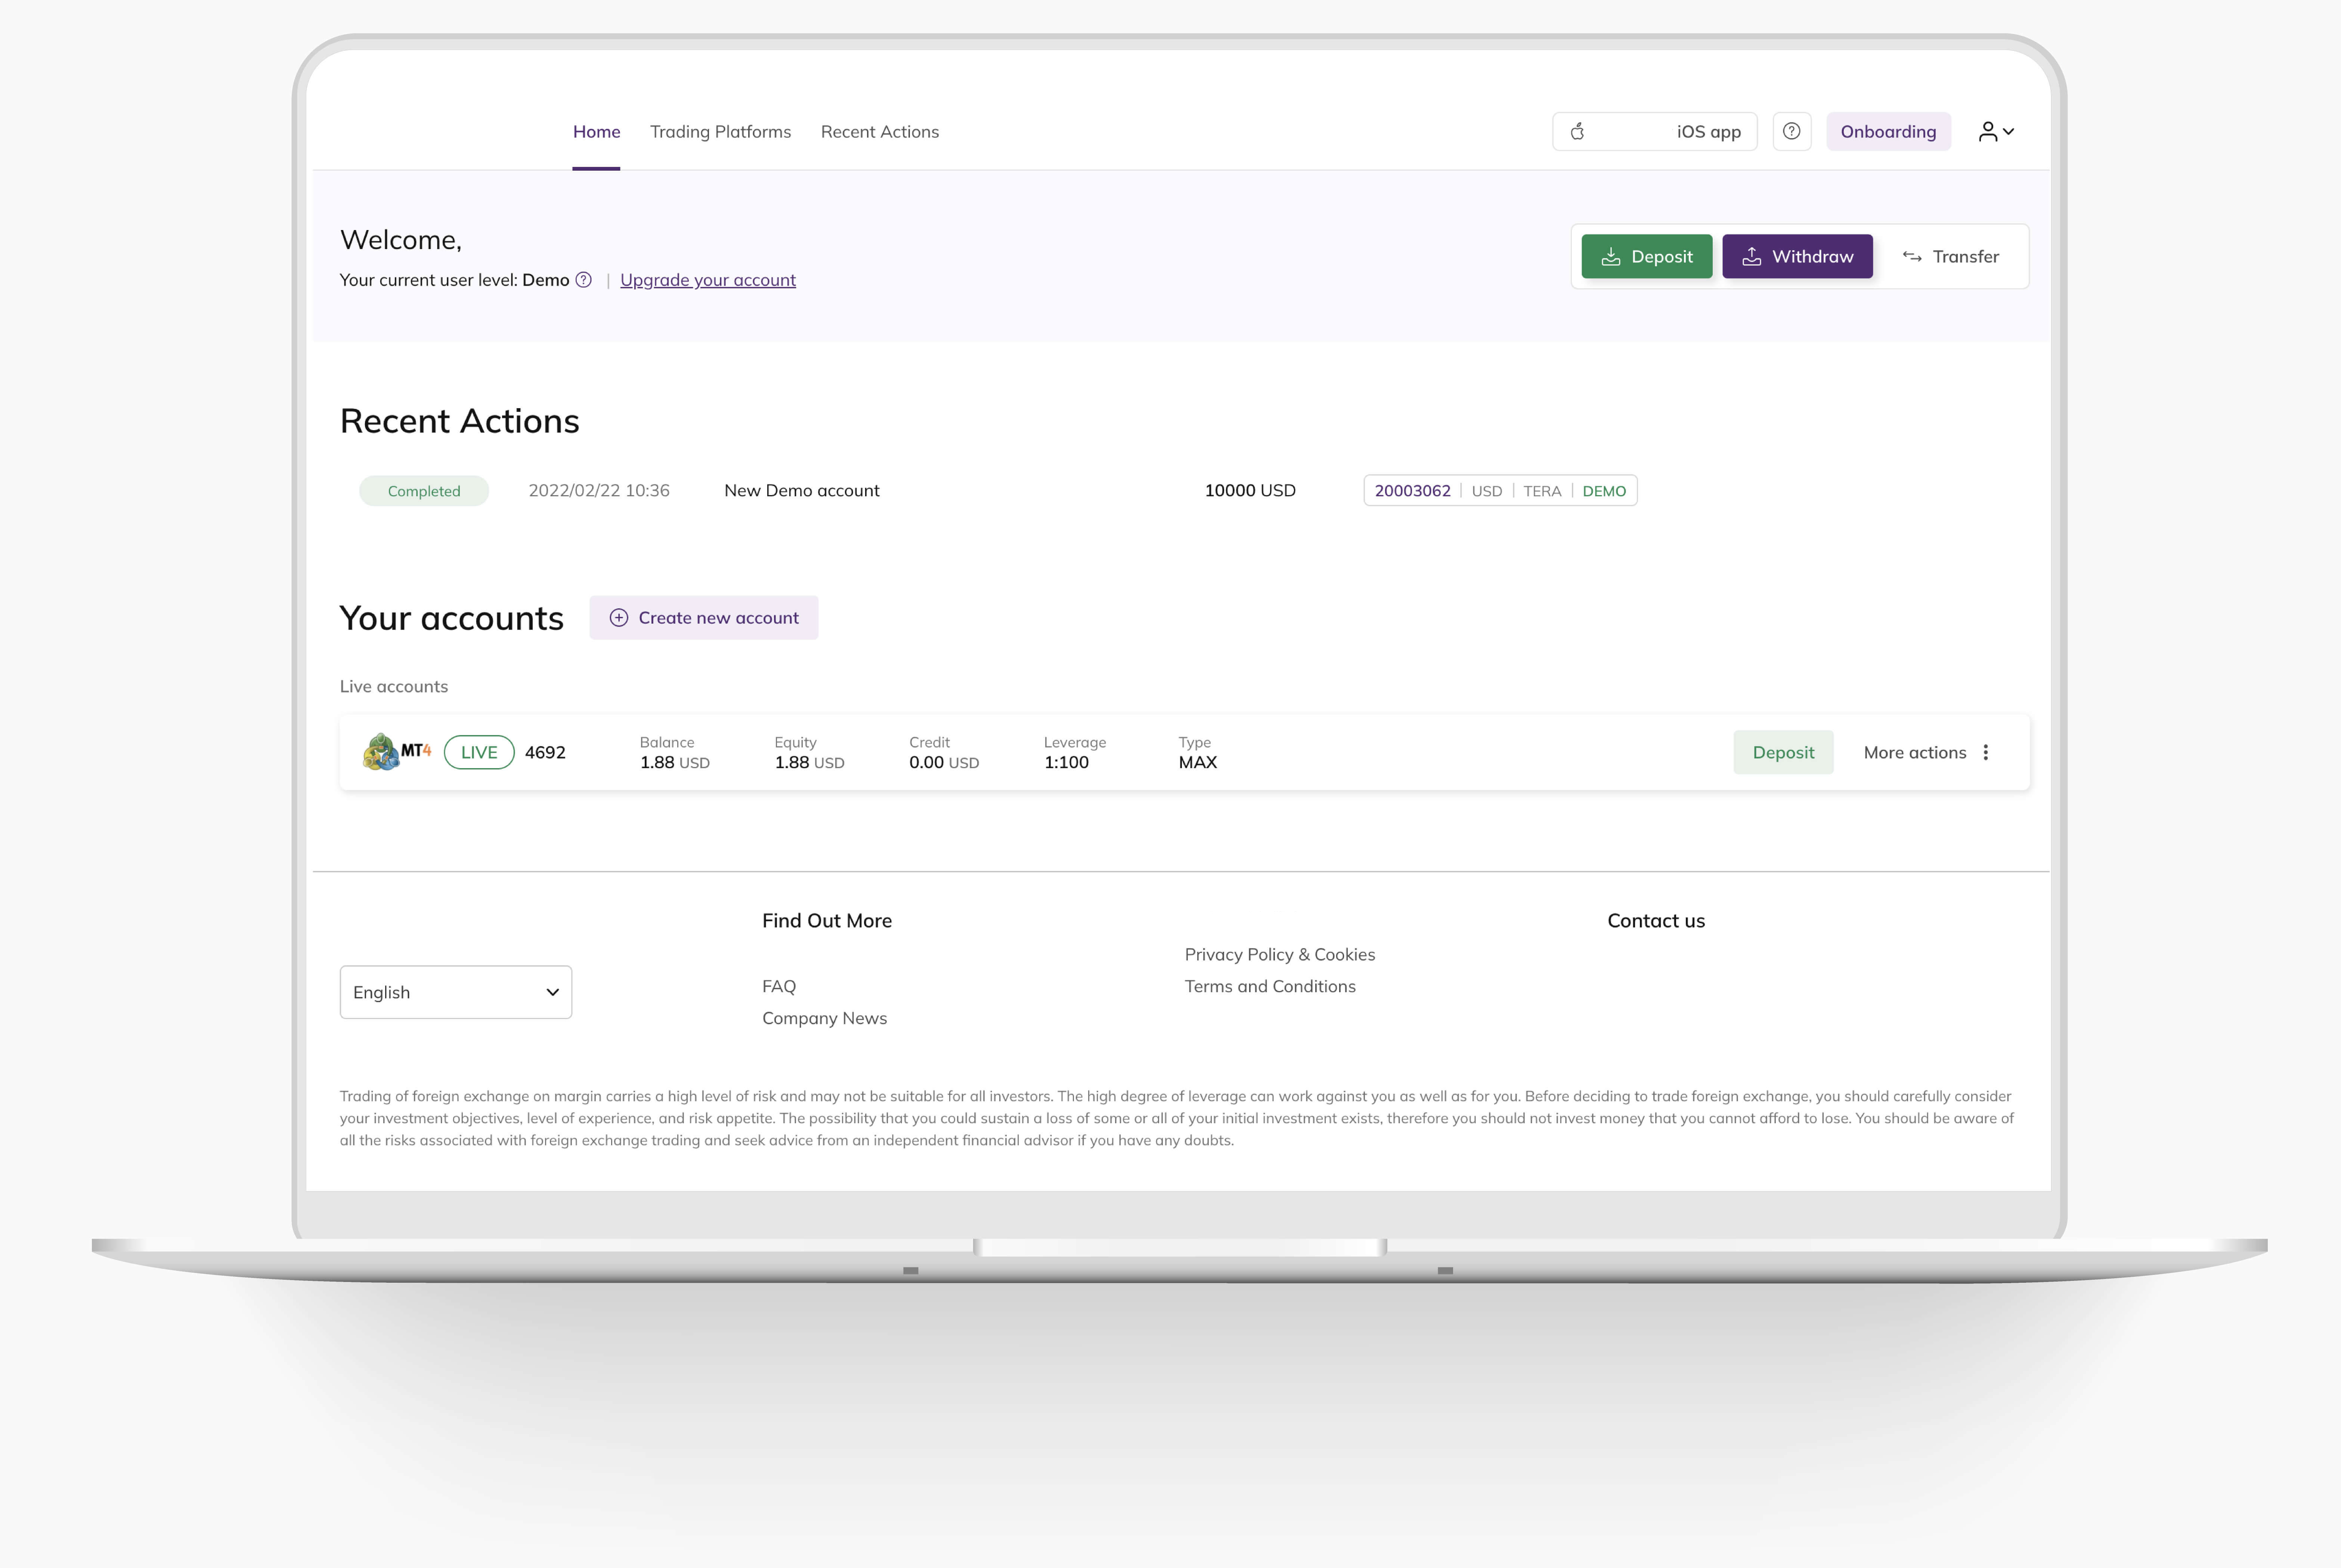2341x1568 pixels.
Task: Click Create new account button
Action: pos(703,618)
